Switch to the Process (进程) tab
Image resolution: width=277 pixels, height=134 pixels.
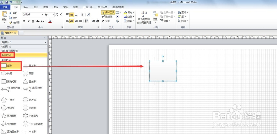pos(56,7)
